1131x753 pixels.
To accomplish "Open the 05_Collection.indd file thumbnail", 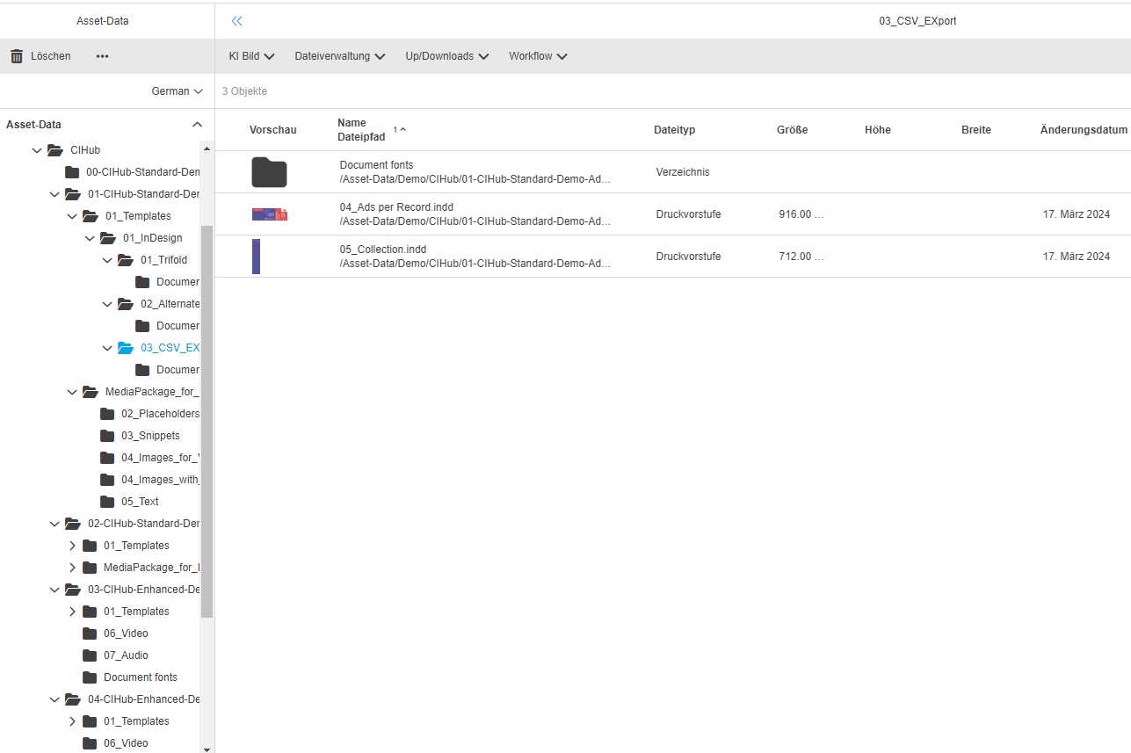I will click(x=257, y=257).
